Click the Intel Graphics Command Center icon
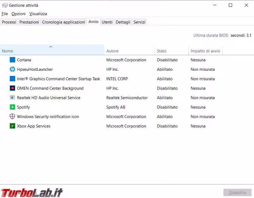The height and width of the screenshot is (198, 254). [x=12, y=79]
